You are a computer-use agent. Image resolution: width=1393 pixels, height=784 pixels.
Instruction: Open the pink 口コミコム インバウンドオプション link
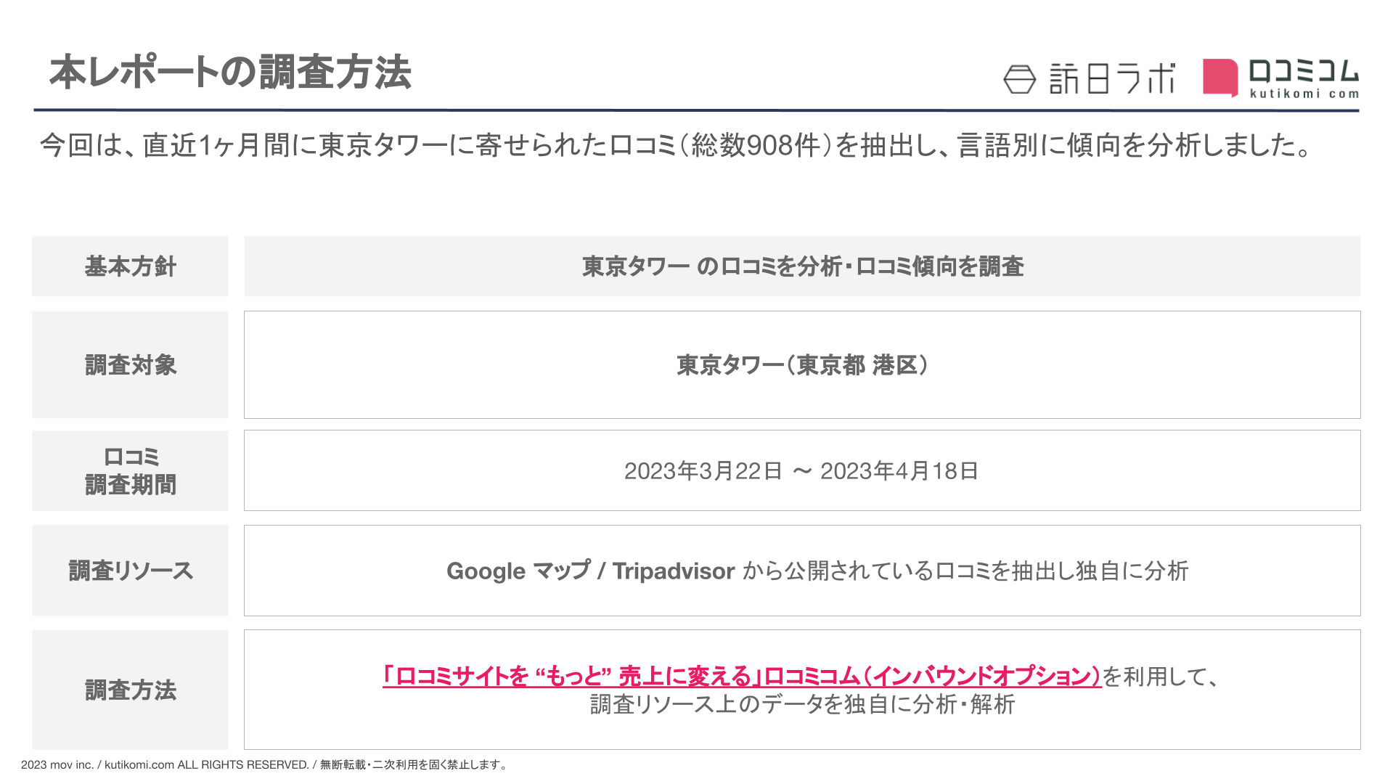click(741, 676)
